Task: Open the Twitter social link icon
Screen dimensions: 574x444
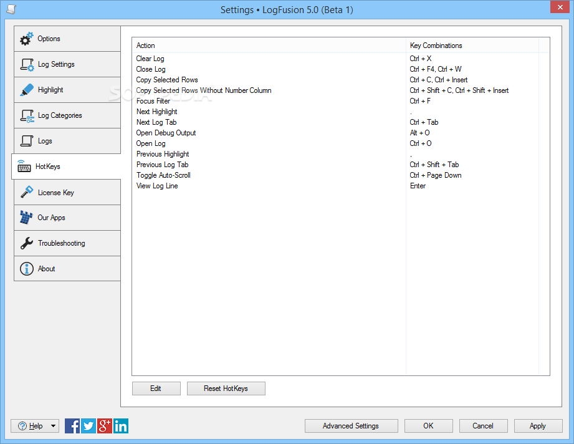Action: tap(88, 426)
